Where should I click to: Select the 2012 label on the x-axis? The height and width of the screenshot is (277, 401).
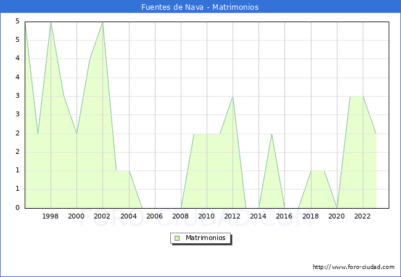click(x=233, y=216)
